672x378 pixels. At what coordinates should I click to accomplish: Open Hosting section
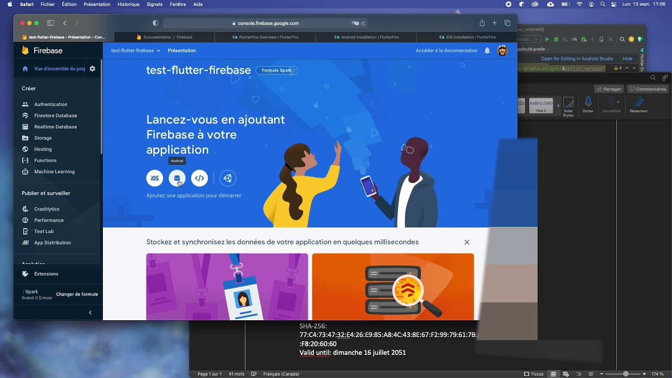(36, 149)
